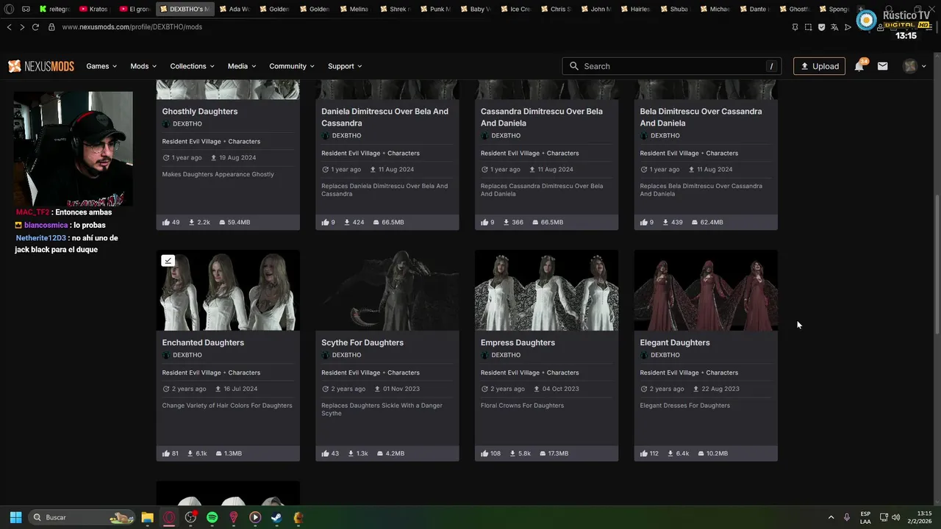Click the Search input field
Screen dimensions: 941x529
tap(671, 66)
